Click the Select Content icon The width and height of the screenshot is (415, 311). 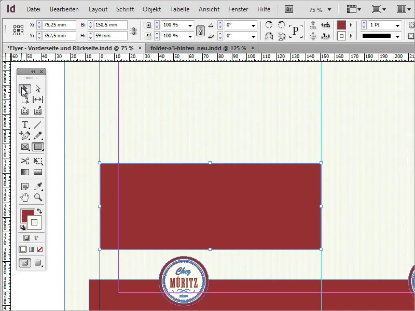(x=313, y=36)
